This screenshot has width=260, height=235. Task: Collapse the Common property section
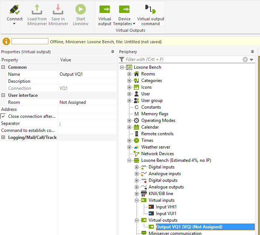(3, 67)
